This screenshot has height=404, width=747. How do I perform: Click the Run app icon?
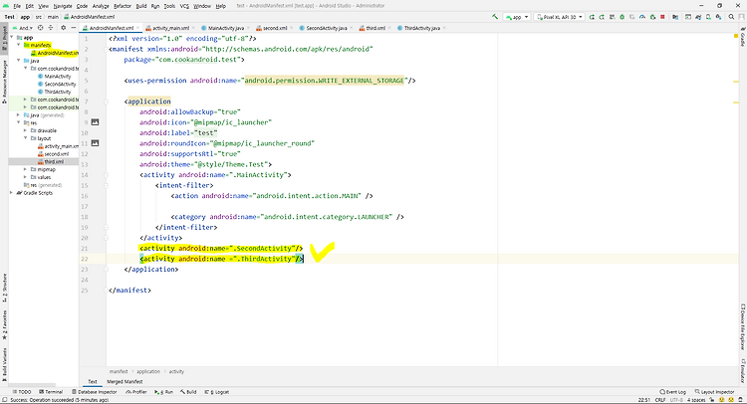coord(592,17)
